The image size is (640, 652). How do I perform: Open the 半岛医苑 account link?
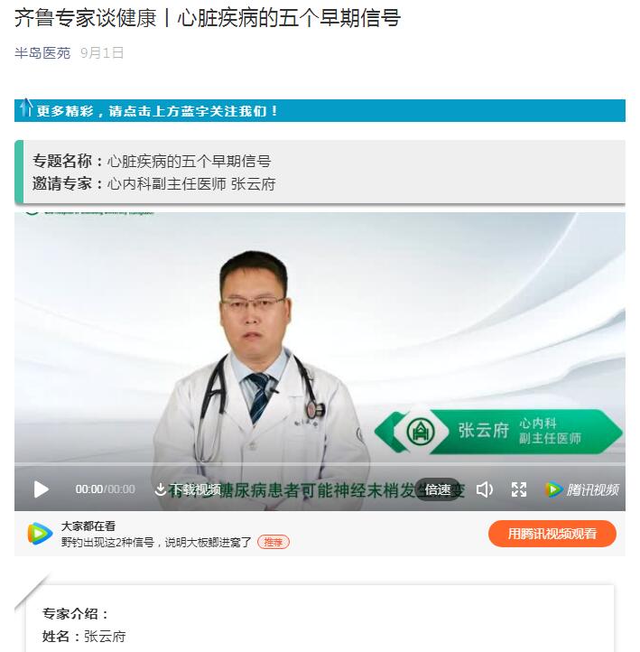(x=42, y=52)
